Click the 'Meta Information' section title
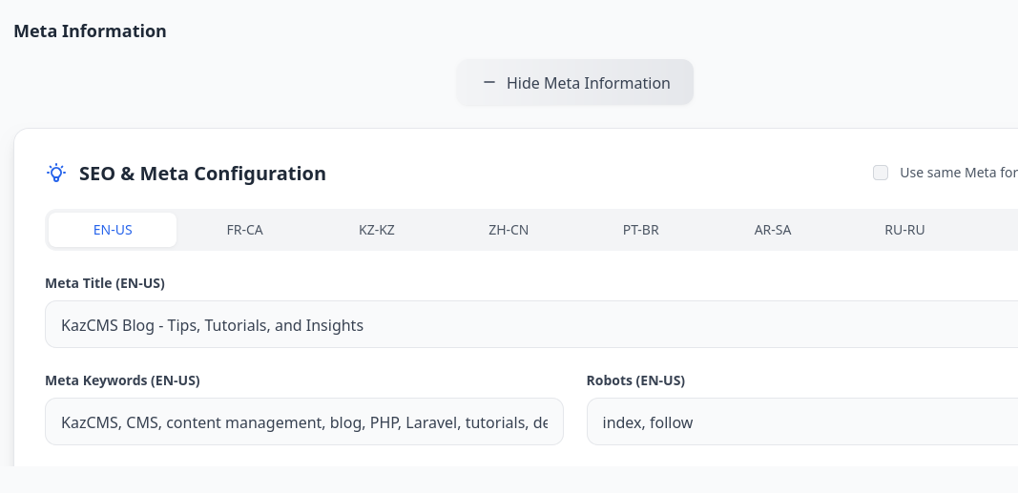Screen dimensions: 1018x493 pos(90,31)
